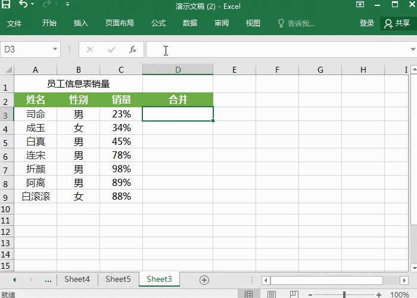Select the 23% cell
Viewport: 417px width, 298px height.
pyautogui.click(x=122, y=114)
